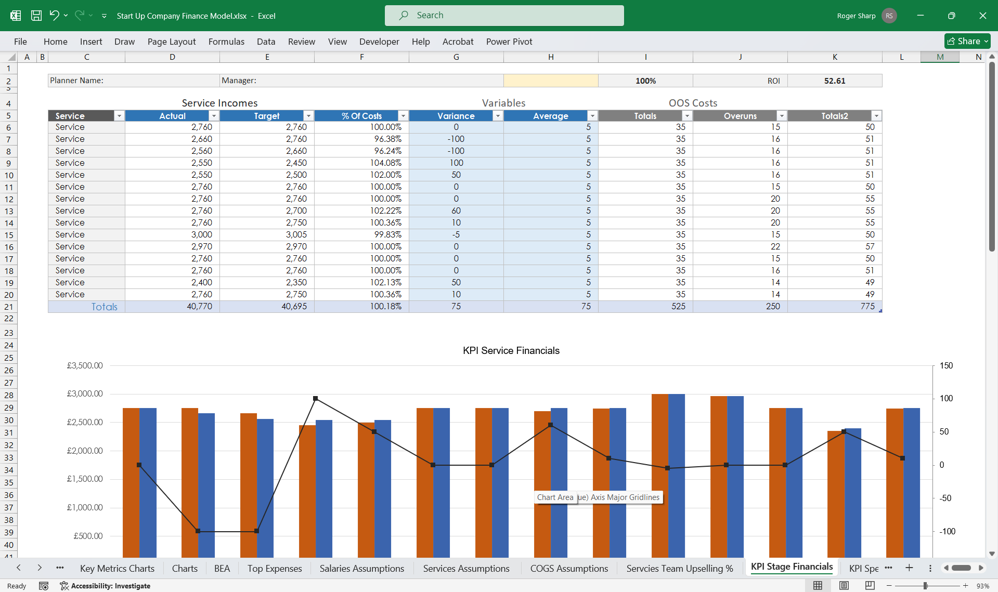Click the Undo arrow icon

click(54, 16)
